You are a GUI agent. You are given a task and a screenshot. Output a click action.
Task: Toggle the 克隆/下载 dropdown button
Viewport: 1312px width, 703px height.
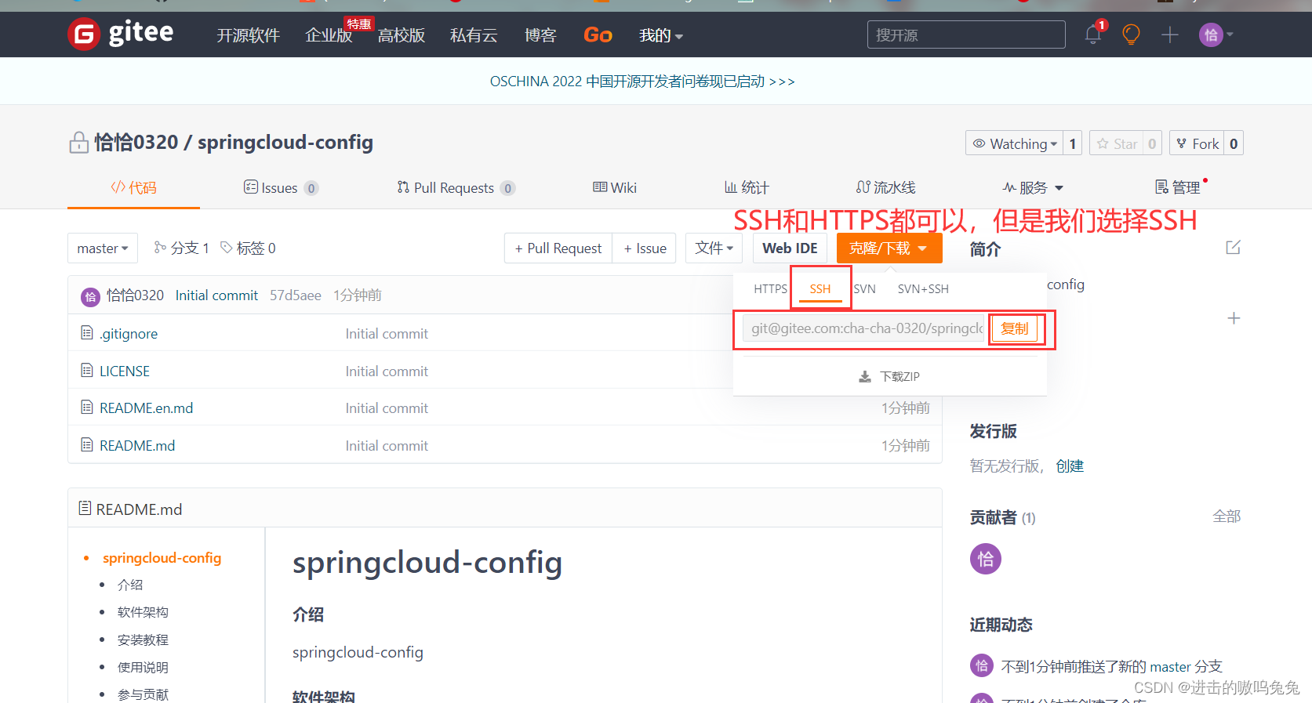889,248
